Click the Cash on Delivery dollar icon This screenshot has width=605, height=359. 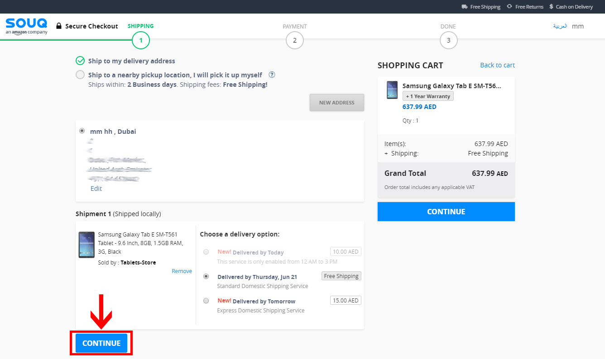point(551,7)
